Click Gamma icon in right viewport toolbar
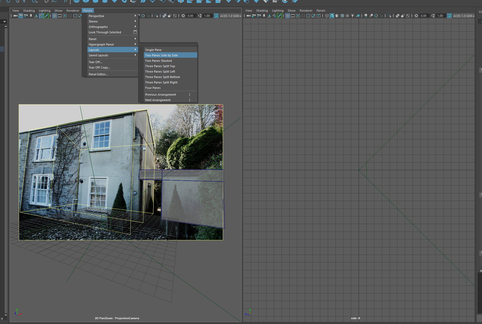The width and height of the screenshot is (482, 324). pos(433,16)
